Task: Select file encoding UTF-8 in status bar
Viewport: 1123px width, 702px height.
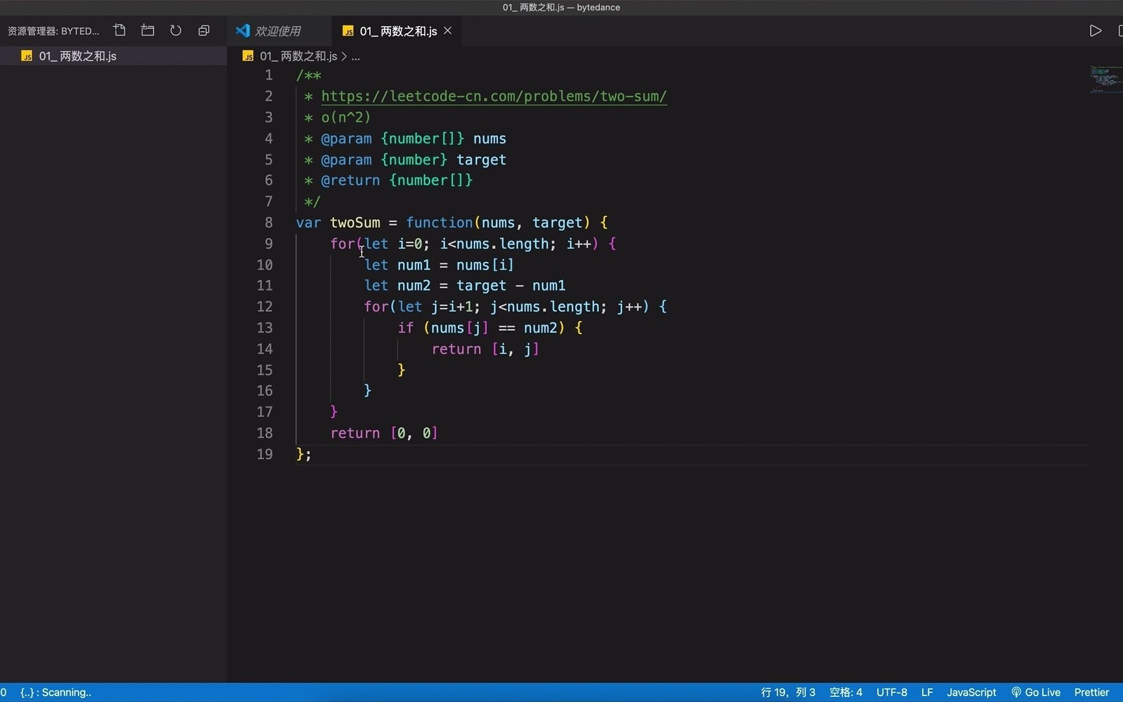Action: pos(892,692)
